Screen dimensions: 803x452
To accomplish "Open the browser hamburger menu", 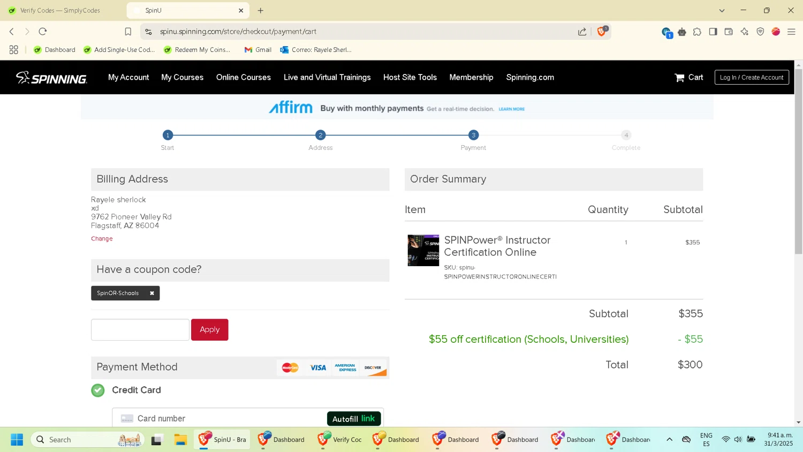I will click(x=791, y=32).
